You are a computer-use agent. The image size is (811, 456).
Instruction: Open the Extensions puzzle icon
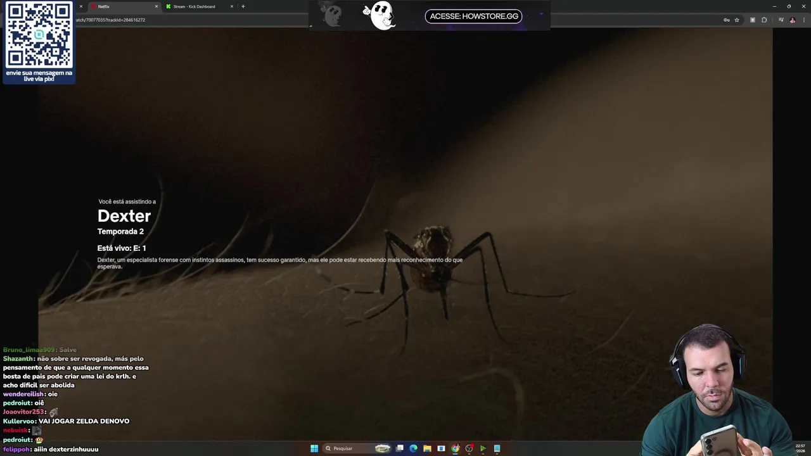(x=764, y=20)
